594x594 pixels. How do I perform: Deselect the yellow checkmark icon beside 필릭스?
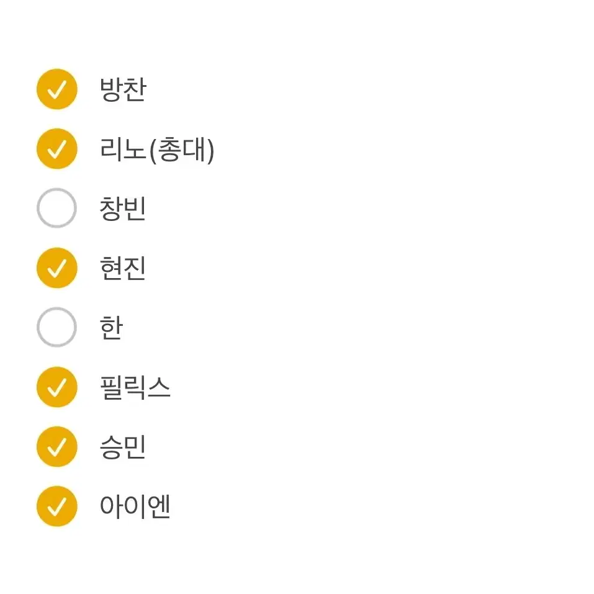coord(57,387)
